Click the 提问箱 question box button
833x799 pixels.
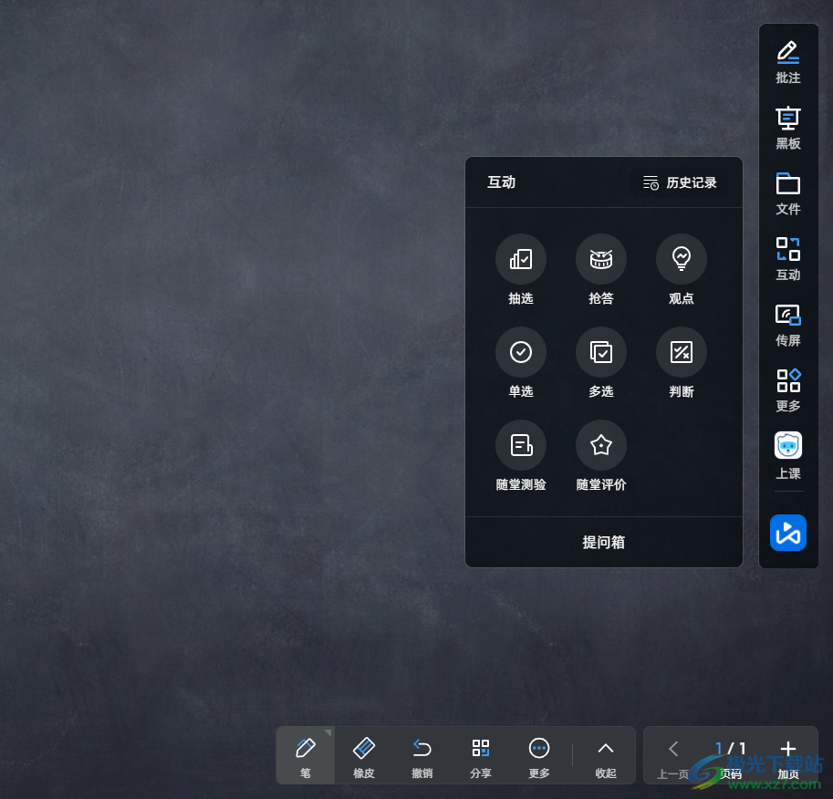click(603, 542)
